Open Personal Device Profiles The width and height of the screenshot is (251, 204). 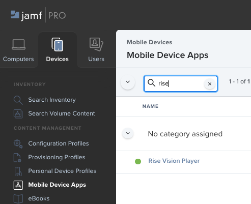[62, 171]
